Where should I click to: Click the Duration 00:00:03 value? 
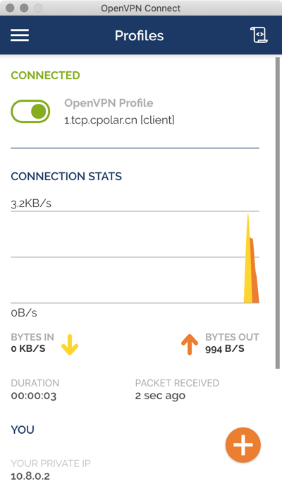point(34,396)
